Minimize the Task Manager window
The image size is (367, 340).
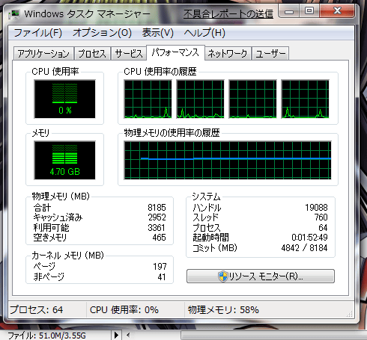(x=289, y=11)
